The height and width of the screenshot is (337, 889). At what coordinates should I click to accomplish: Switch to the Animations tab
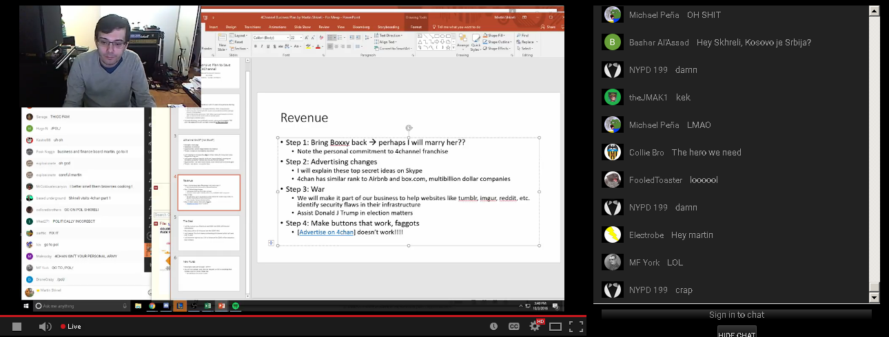point(278,27)
